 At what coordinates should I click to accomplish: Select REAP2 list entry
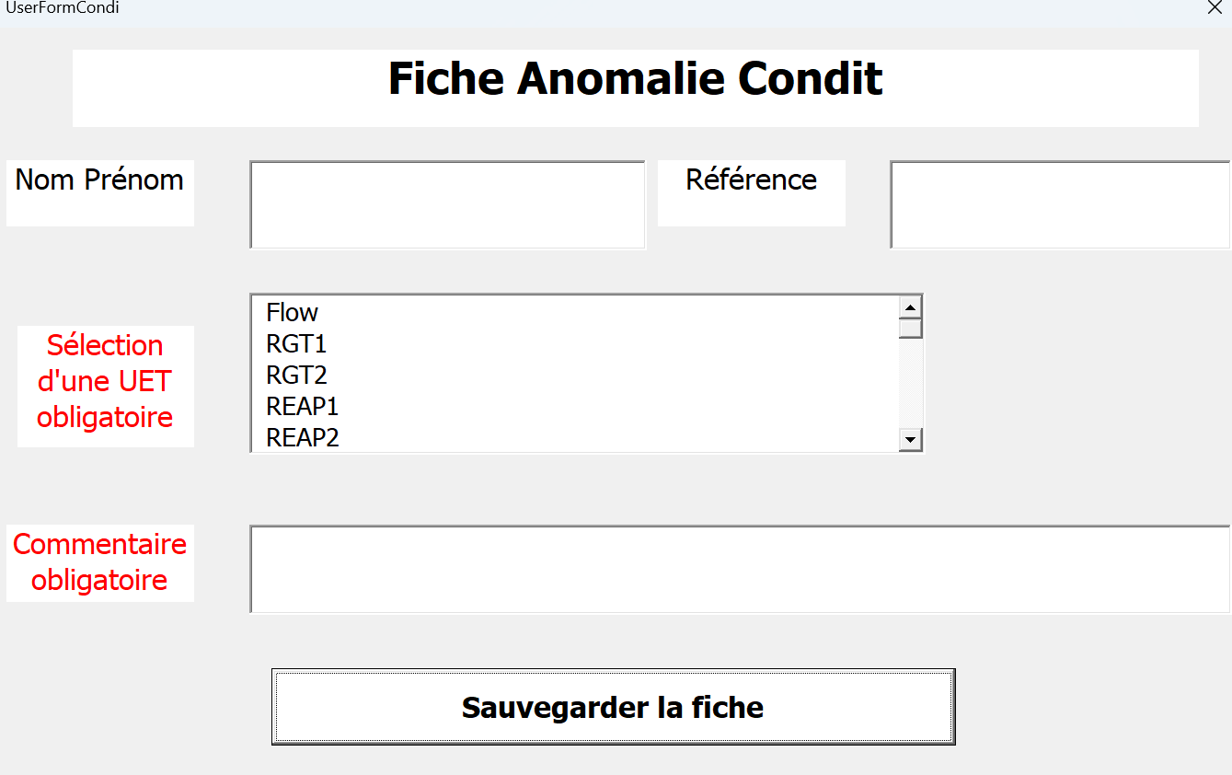coord(303,438)
